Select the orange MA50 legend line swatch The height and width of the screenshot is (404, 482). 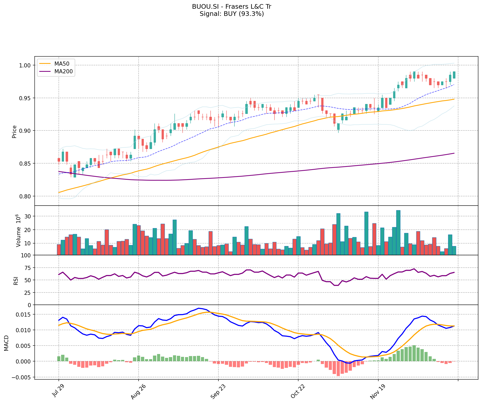[x=45, y=63]
